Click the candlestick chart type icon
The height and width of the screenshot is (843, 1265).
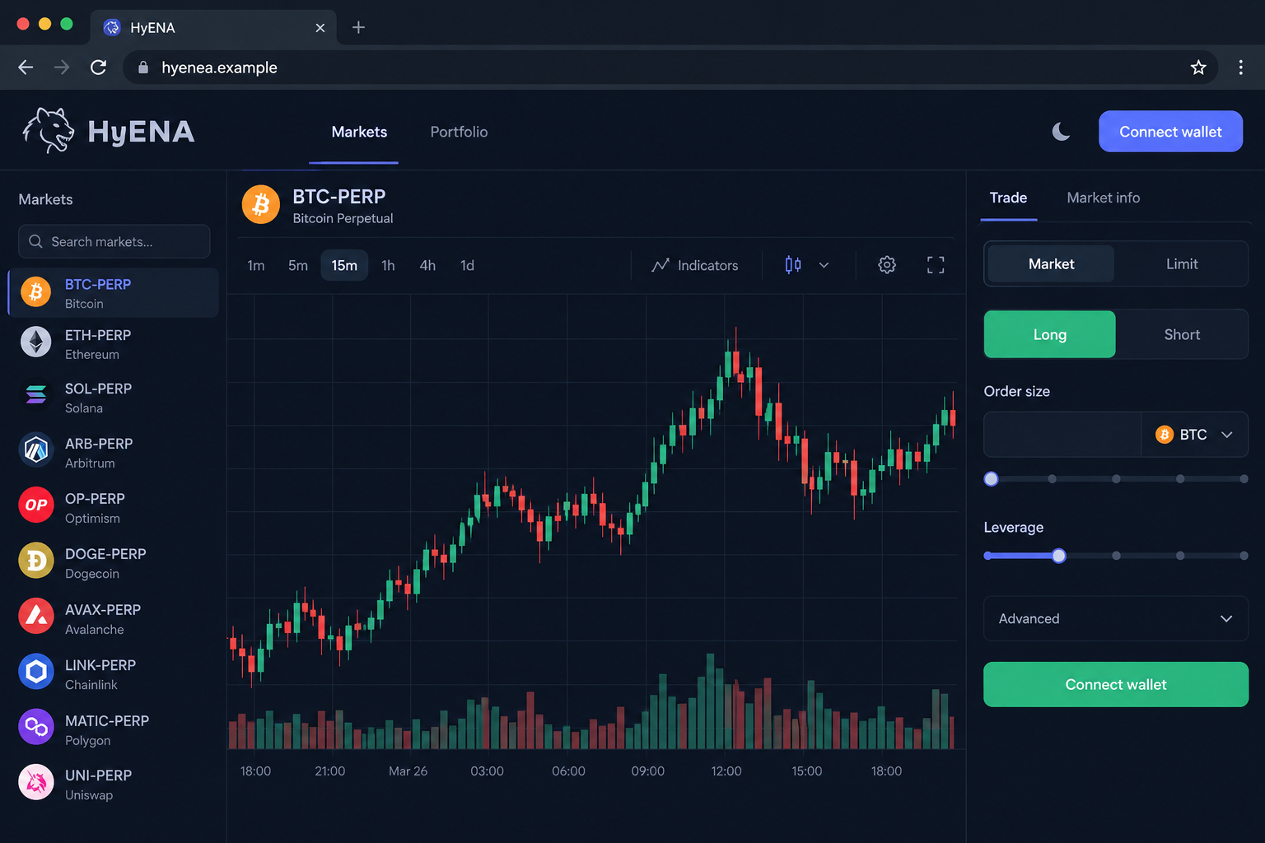793,265
